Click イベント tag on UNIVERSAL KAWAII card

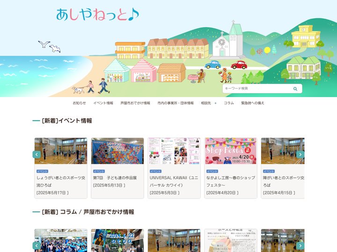(x=155, y=171)
